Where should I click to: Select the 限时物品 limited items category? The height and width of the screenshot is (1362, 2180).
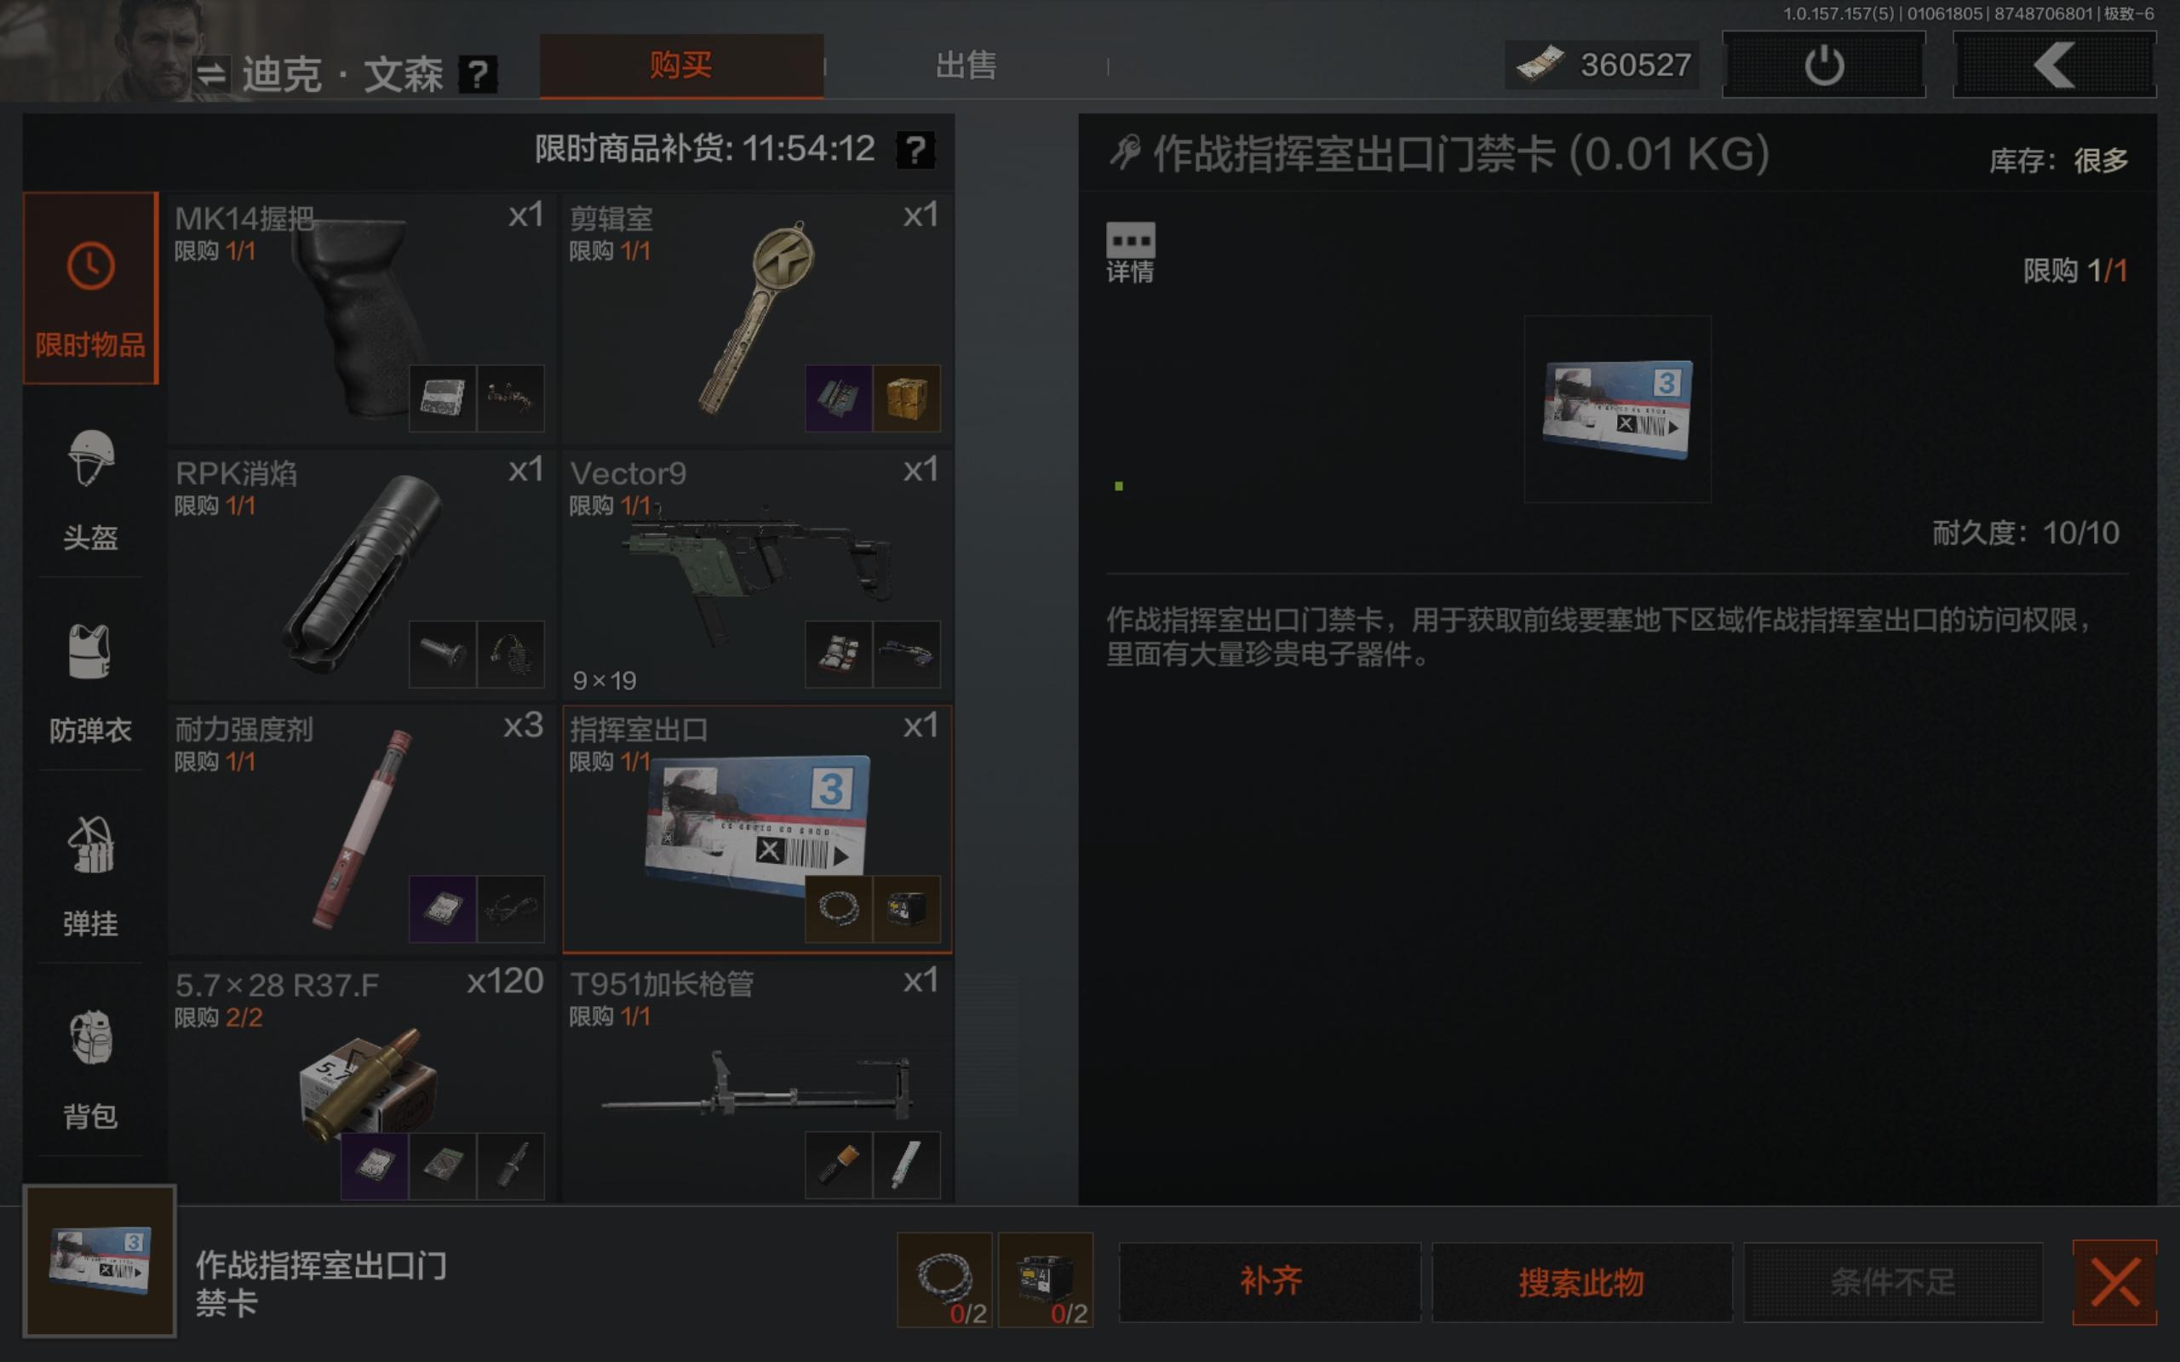(90, 289)
